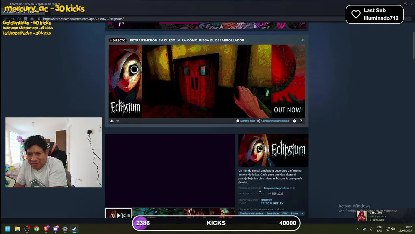Open network settings tray icon
Image resolution: width=415 pixels, height=234 pixels.
pyautogui.click(x=388, y=229)
